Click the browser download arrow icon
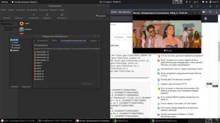 217,12
